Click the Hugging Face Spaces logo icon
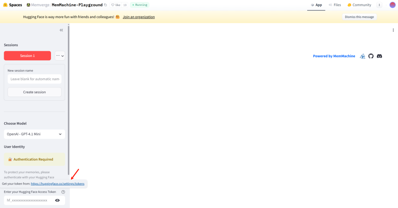 point(5,5)
